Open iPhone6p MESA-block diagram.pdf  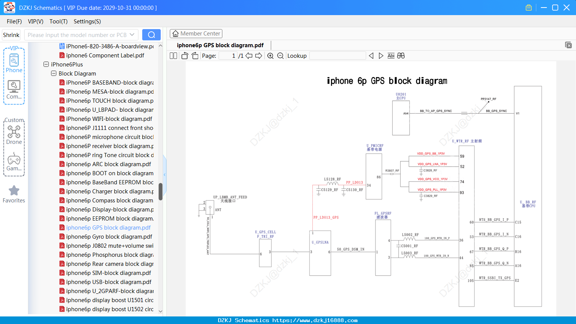tap(110, 92)
